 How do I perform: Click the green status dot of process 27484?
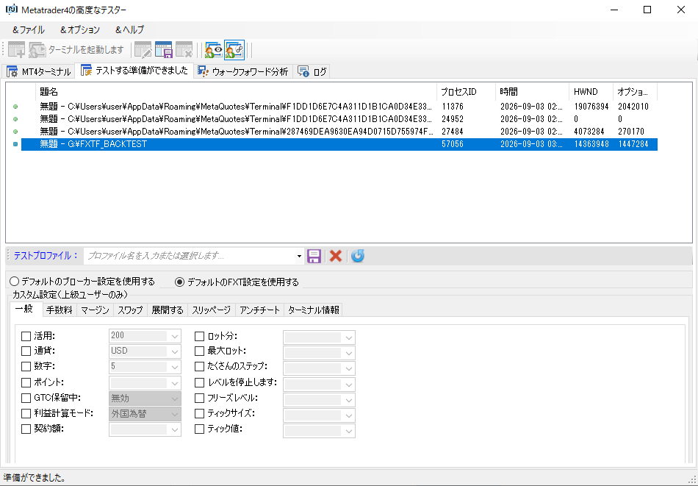pyautogui.click(x=15, y=132)
